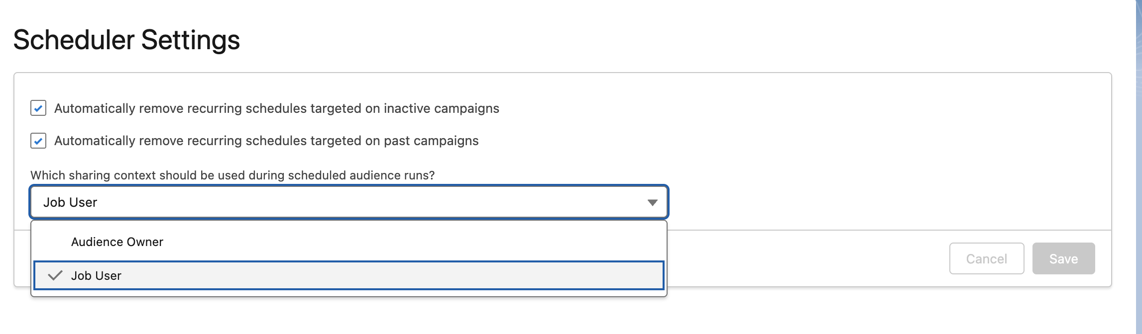This screenshot has height=334, width=1142.
Task: Click the Scheduler Settings heading
Action: click(126, 40)
